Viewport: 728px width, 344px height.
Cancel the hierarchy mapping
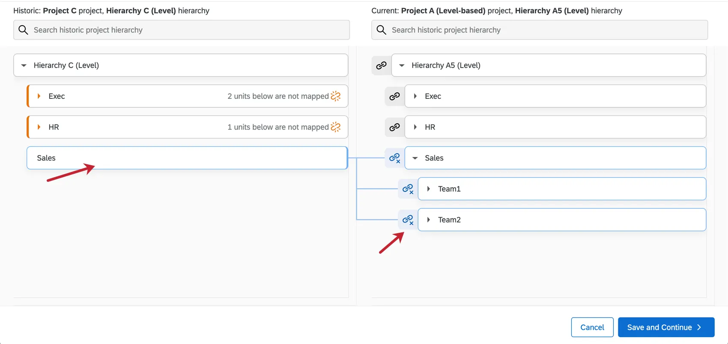592,327
